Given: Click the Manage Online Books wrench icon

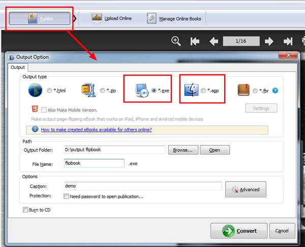Looking at the screenshot, I should (151, 18).
